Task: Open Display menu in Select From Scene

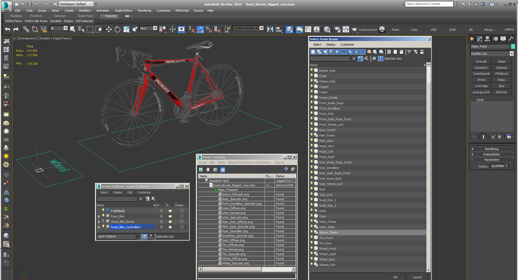Action: tap(331, 44)
